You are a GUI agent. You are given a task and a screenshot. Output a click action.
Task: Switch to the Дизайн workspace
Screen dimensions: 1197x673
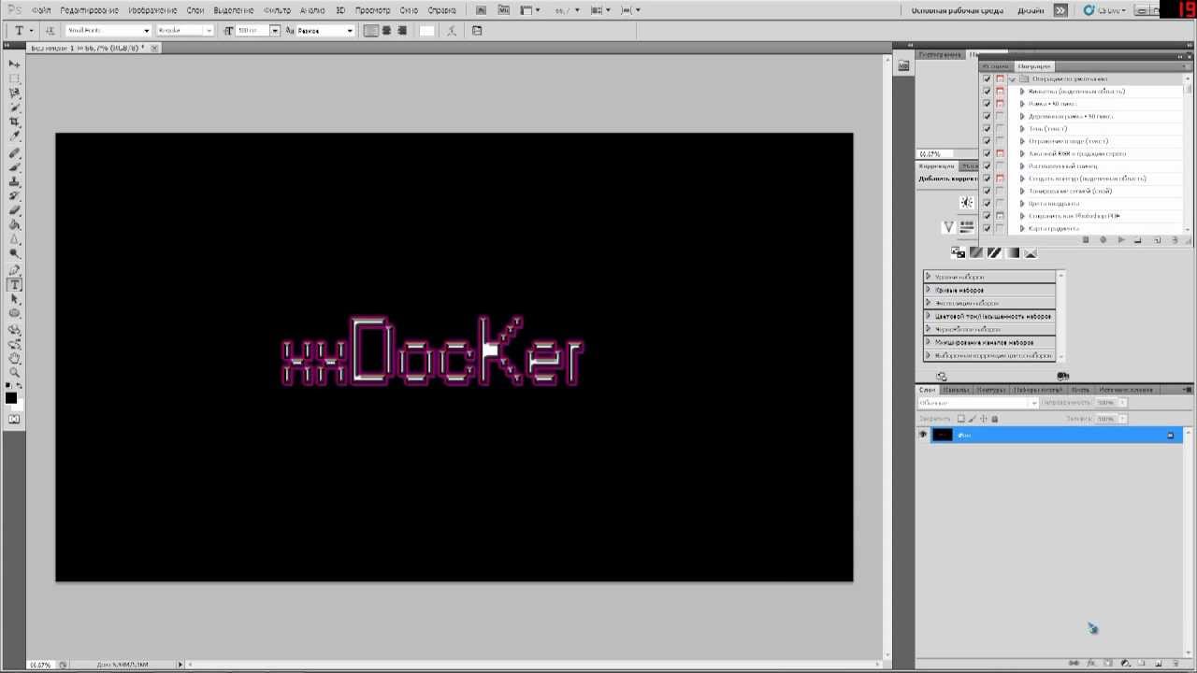pyautogui.click(x=1031, y=10)
